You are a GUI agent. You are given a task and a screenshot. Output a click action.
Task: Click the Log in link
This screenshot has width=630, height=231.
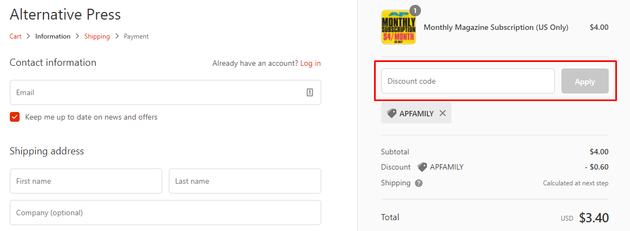[x=310, y=64]
